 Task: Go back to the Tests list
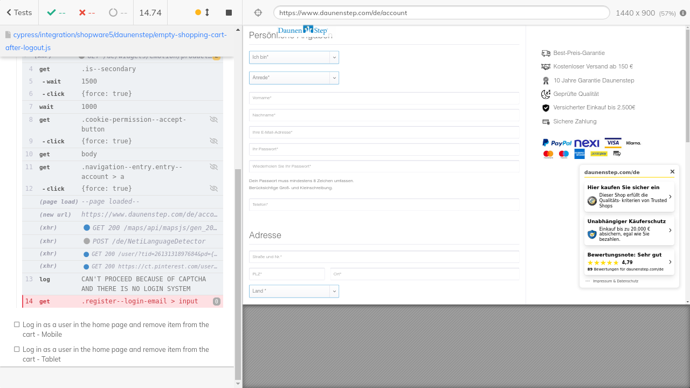coord(19,12)
